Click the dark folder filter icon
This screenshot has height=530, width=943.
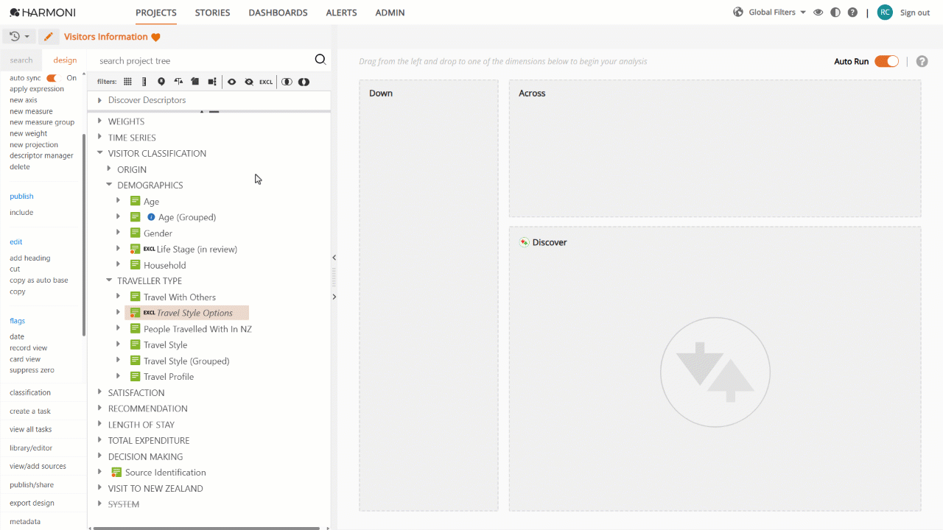click(x=194, y=82)
